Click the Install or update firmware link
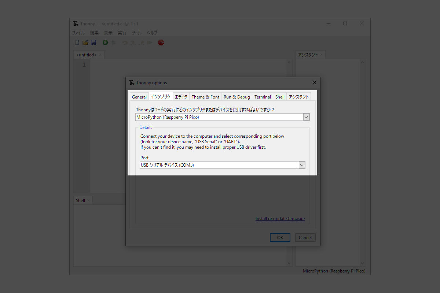Viewport: 440px width, 293px height. coord(280,219)
